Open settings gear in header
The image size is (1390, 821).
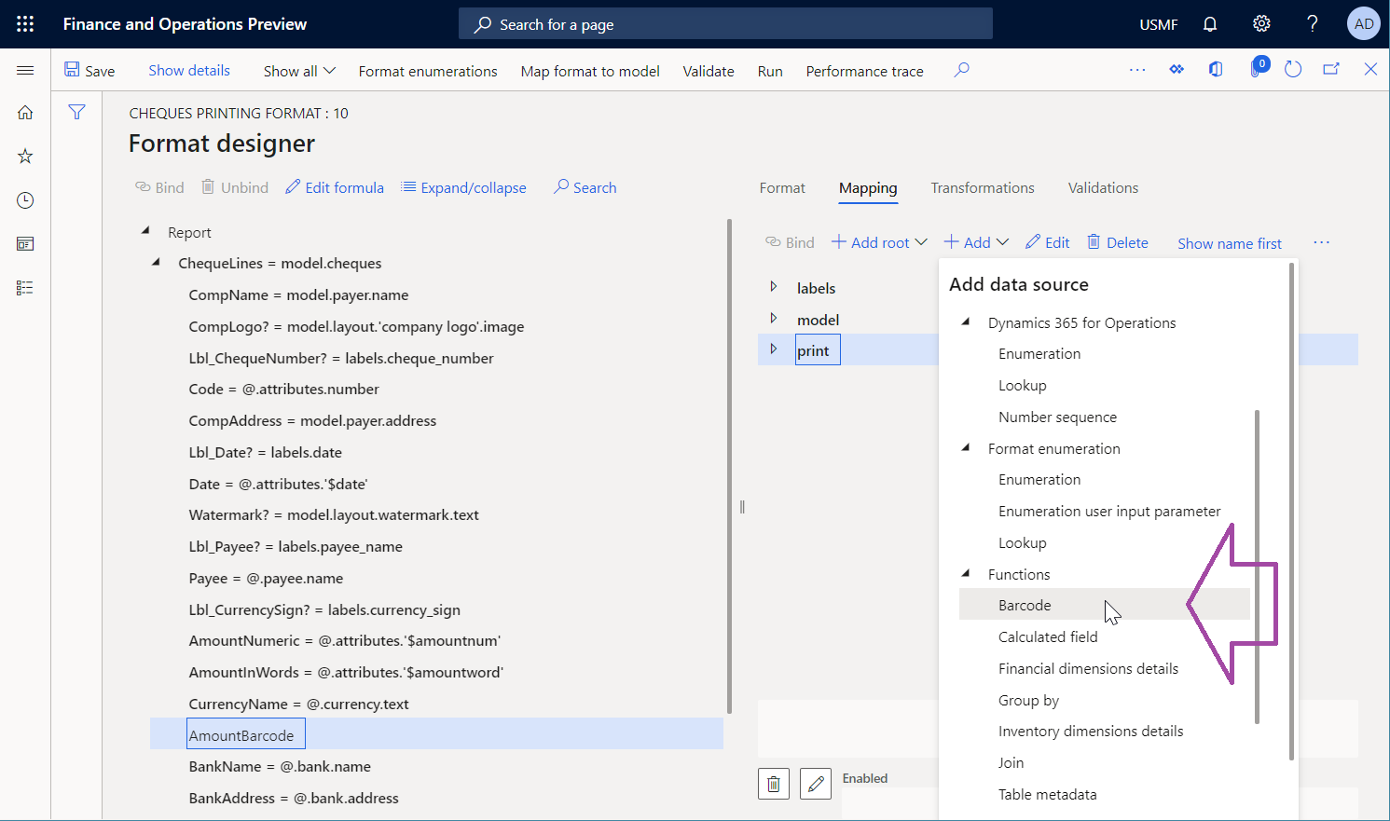coord(1261,24)
